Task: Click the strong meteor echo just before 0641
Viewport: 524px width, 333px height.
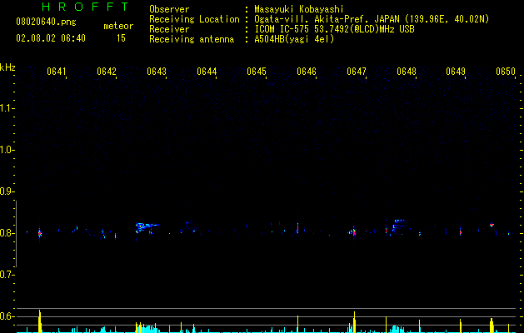Action: point(39,233)
